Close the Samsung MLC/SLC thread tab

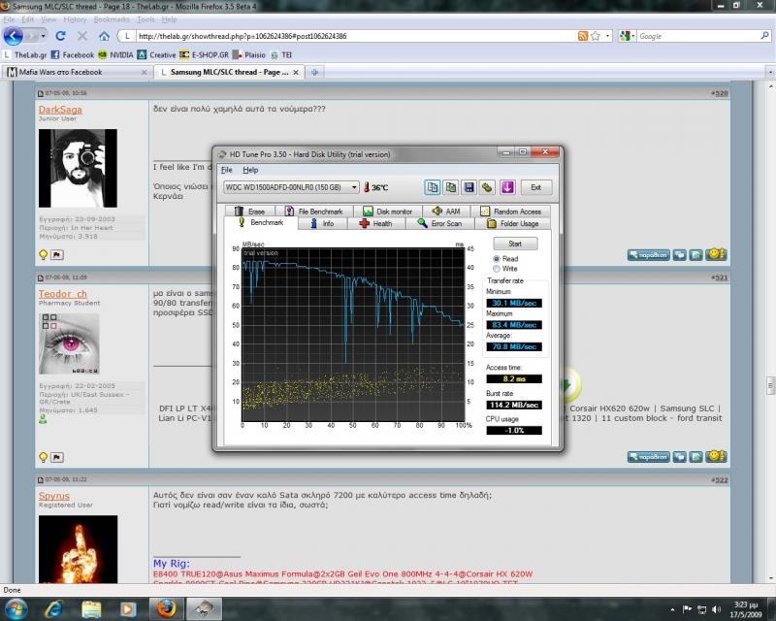[296, 73]
